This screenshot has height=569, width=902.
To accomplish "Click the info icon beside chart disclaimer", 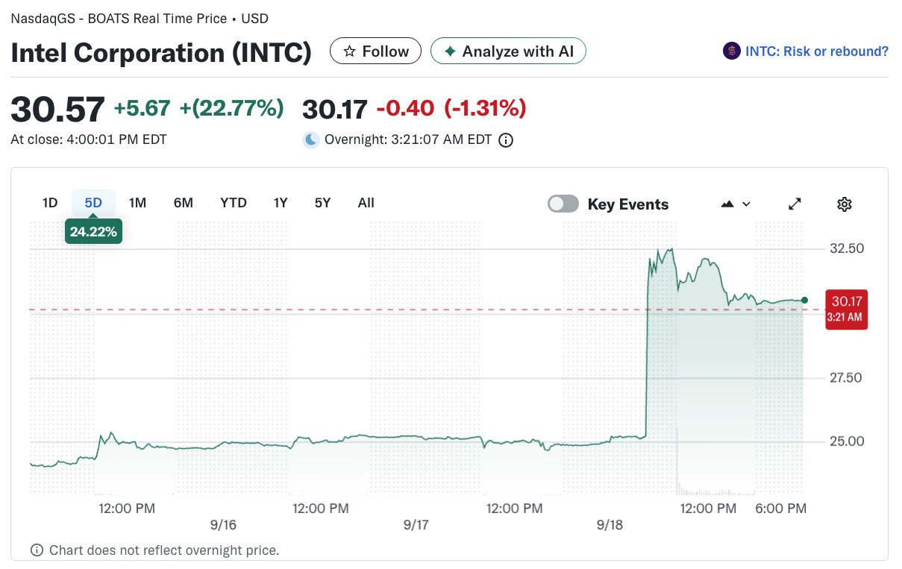I will (x=37, y=550).
